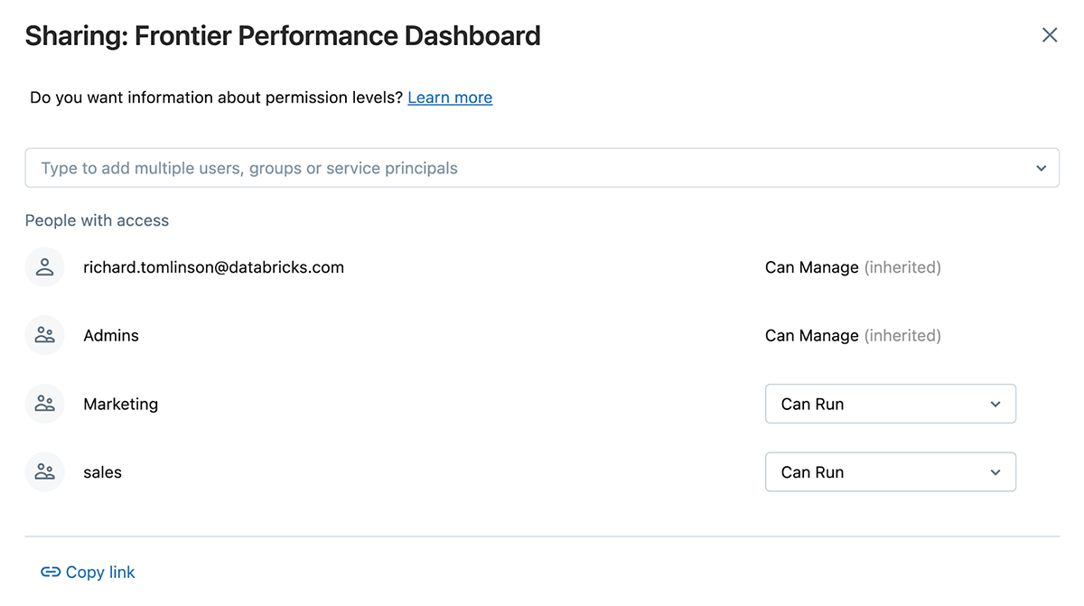Click the chevron arrow in Marketing's permission box
Screen dimensions: 1084x606
tap(995, 405)
